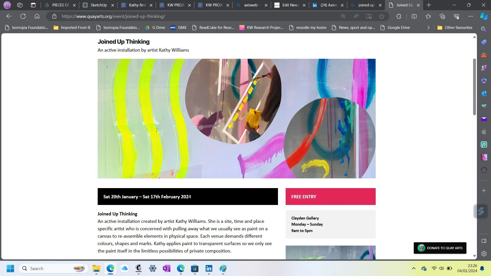This screenshot has height=276, width=491.
Task: Open Read aloud icon in address bar
Action: 356,16
